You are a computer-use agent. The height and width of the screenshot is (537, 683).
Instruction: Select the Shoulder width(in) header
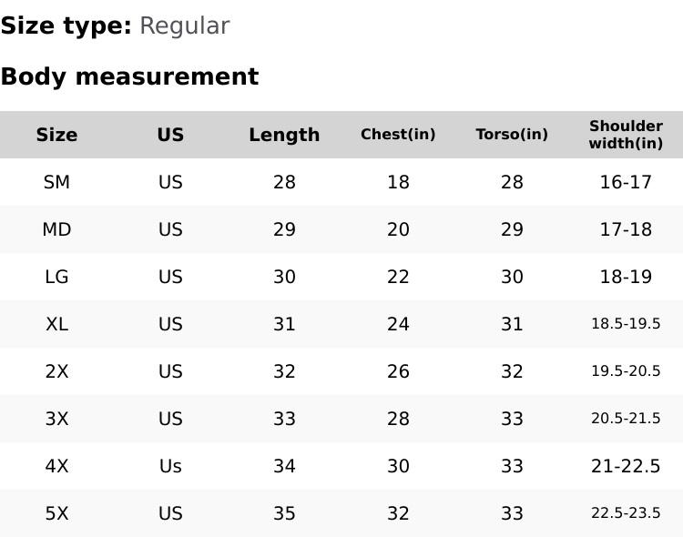pos(626,135)
